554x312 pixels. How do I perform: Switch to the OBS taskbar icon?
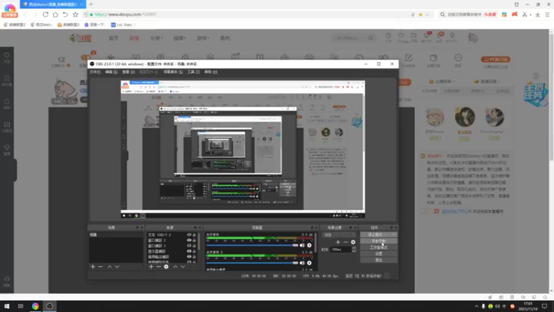[49, 306]
